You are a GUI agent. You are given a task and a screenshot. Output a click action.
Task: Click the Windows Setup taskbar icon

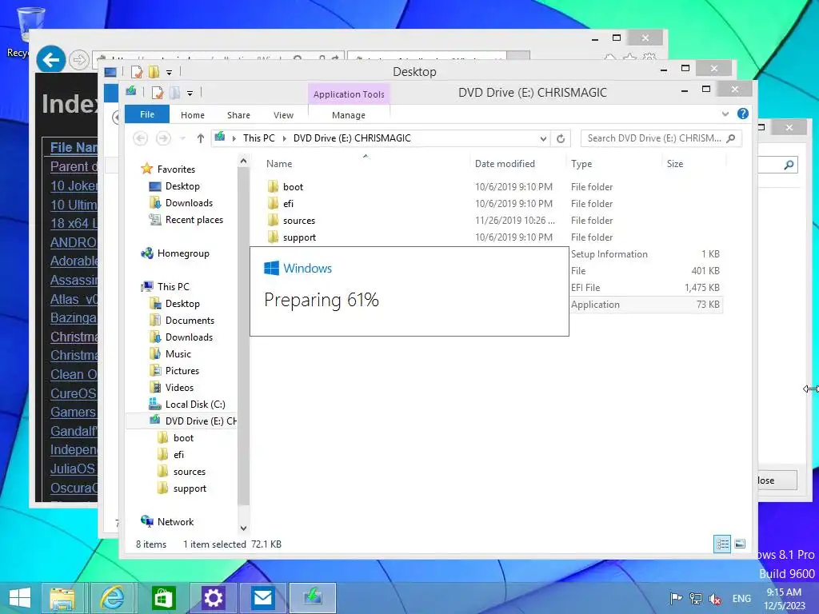tap(313, 598)
